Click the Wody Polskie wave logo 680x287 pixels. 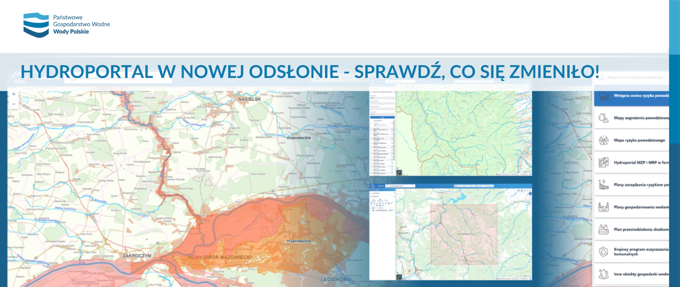[36, 25]
